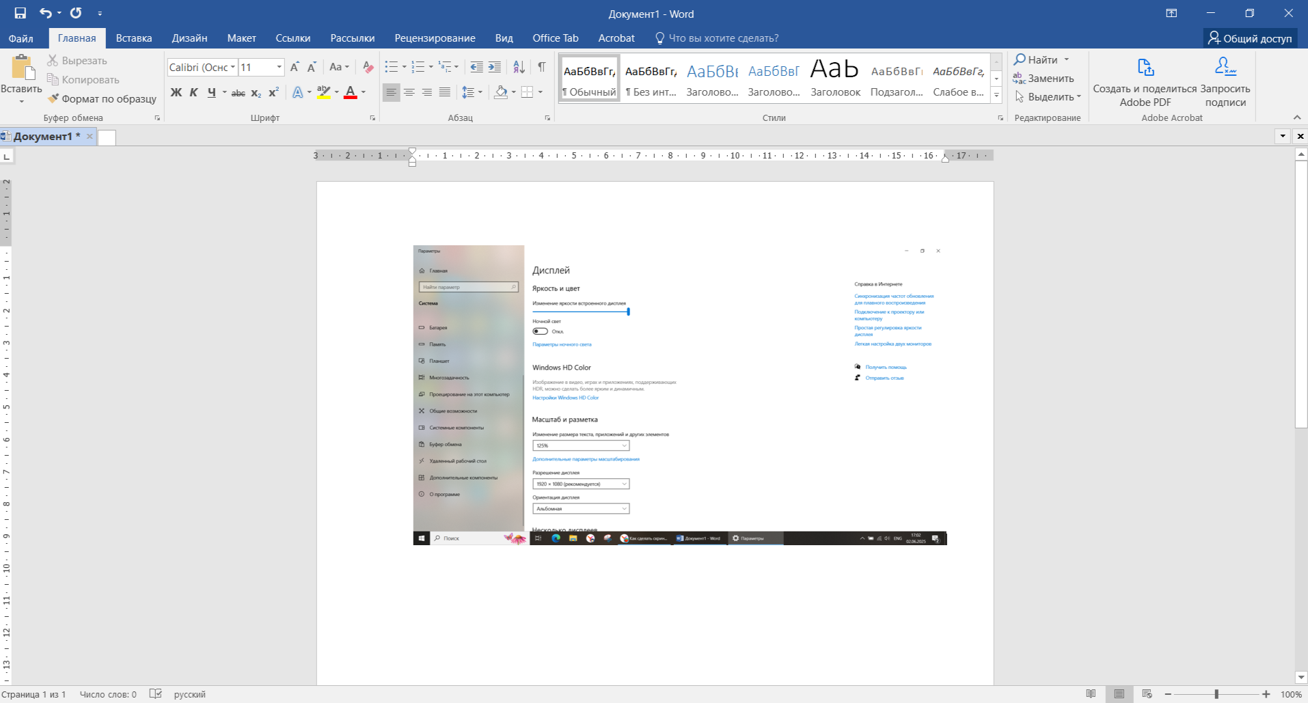Open the Calibri font name dropdown
This screenshot has width=1308, height=703.
click(233, 67)
